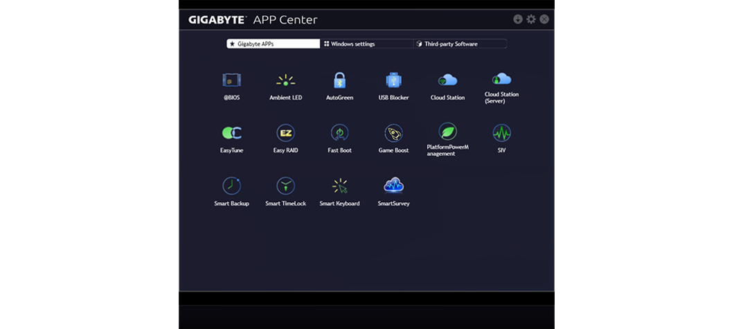Click the "Smart Backup" label text
Image resolution: width=734 pixels, height=329 pixels.
[x=232, y=204]
